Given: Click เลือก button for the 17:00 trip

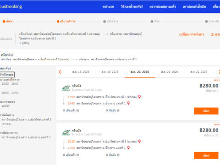Looking at the screenshot, I should (206, 111).
